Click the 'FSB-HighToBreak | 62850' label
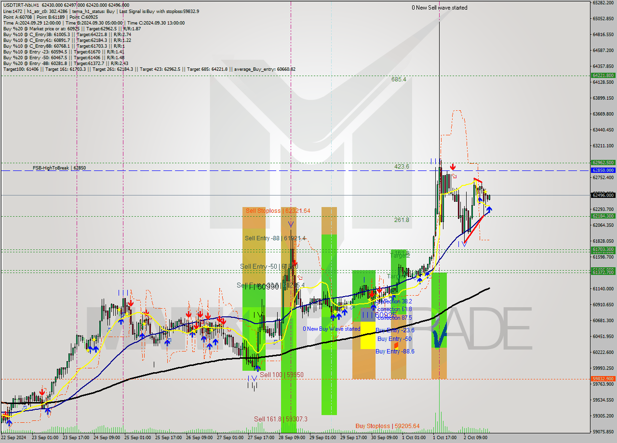617x443 pixels. click(x=59, y=168)
